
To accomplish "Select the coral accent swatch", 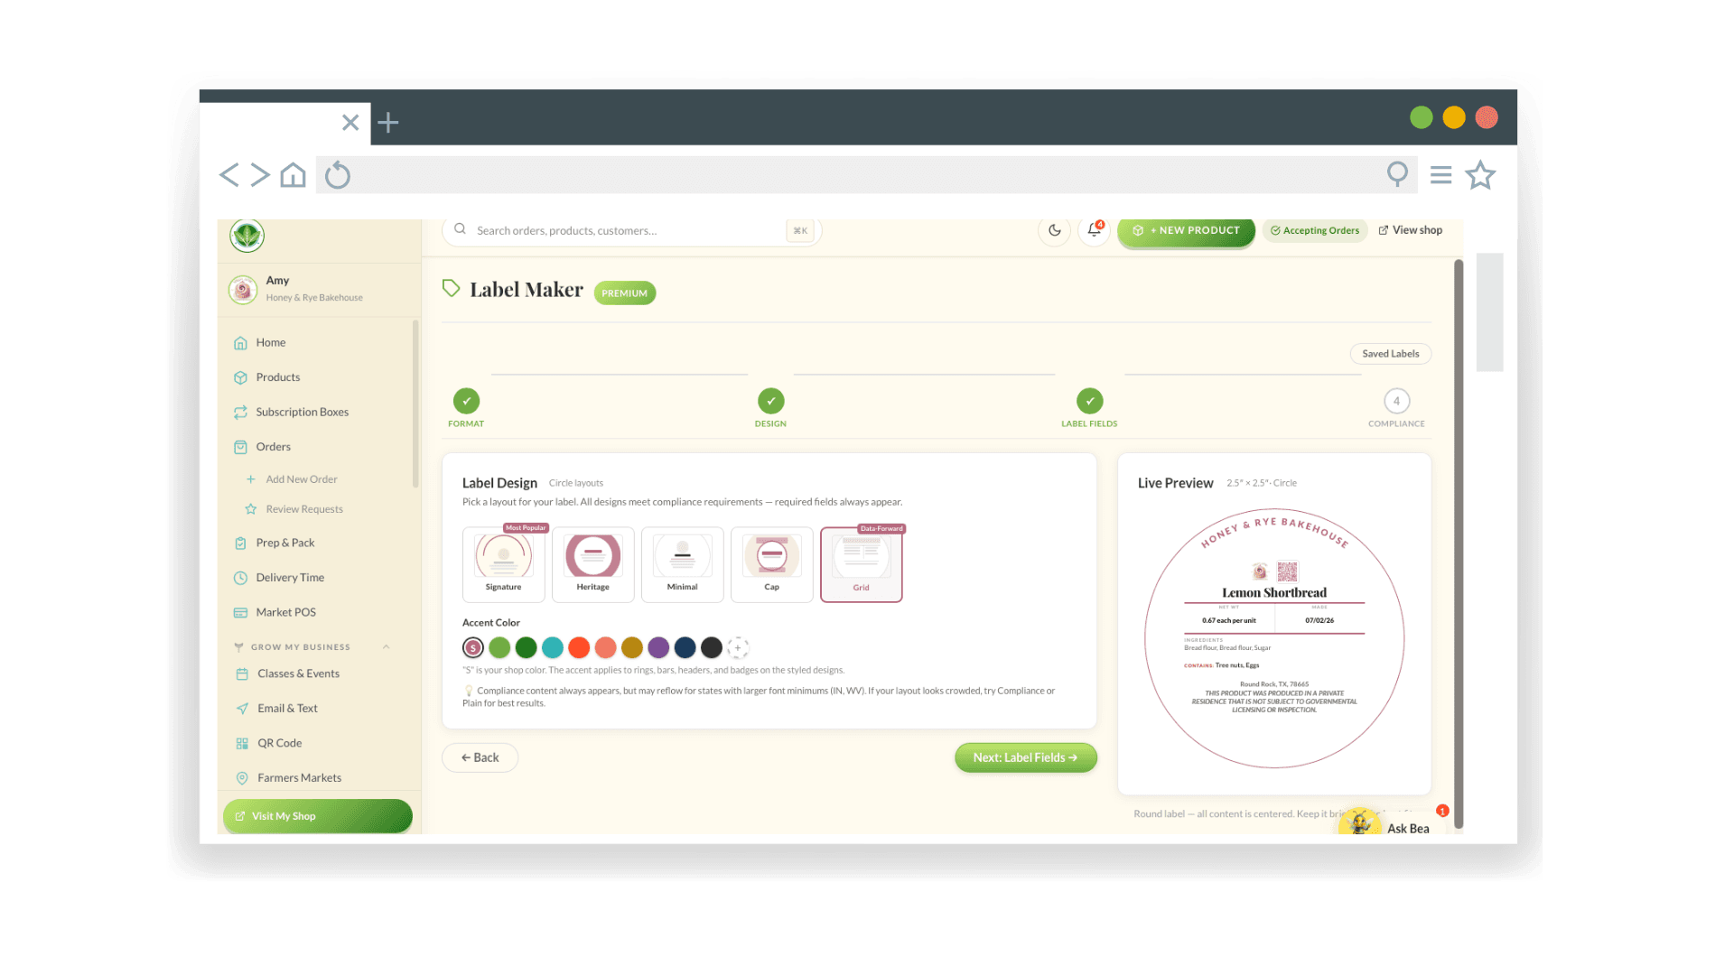I will click(606, 648).
